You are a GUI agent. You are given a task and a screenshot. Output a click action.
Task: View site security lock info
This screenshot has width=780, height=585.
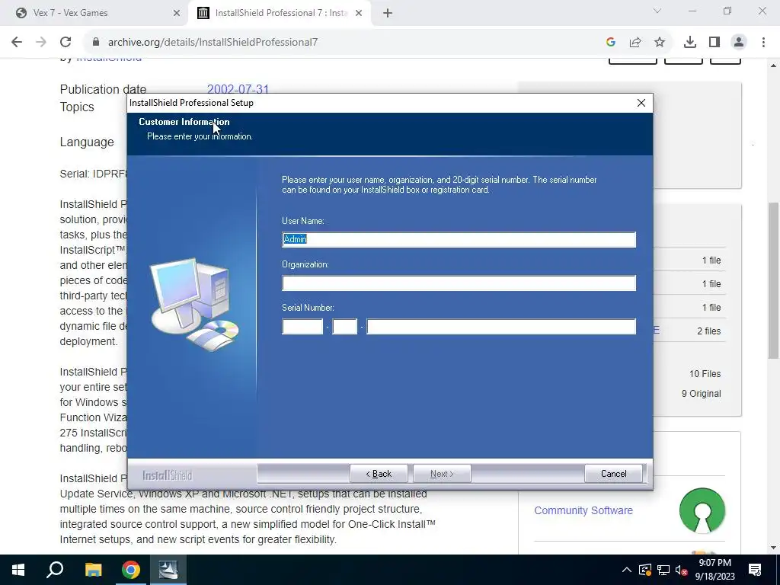[x=96, y=43]
